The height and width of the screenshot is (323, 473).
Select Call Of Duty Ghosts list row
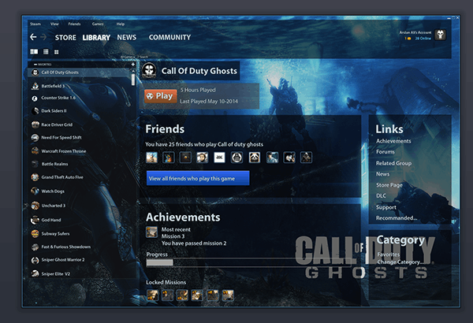coord(79,72)
